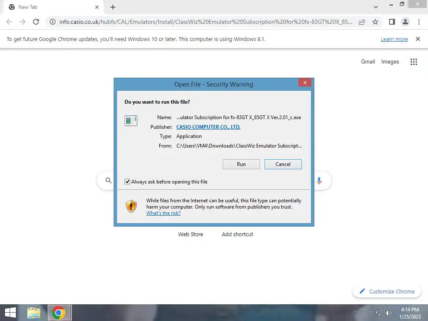Reload the page in Chrome
The width and height of the screenshot is (428, 321).
36,22
